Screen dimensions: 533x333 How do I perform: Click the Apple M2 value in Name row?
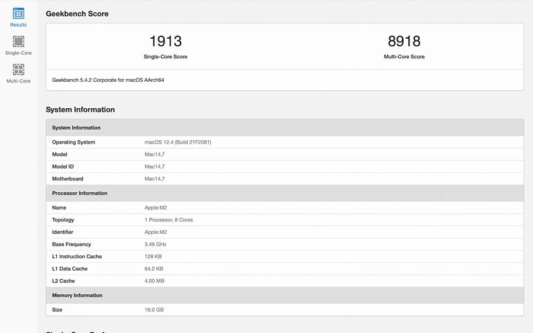coord(155,207)
